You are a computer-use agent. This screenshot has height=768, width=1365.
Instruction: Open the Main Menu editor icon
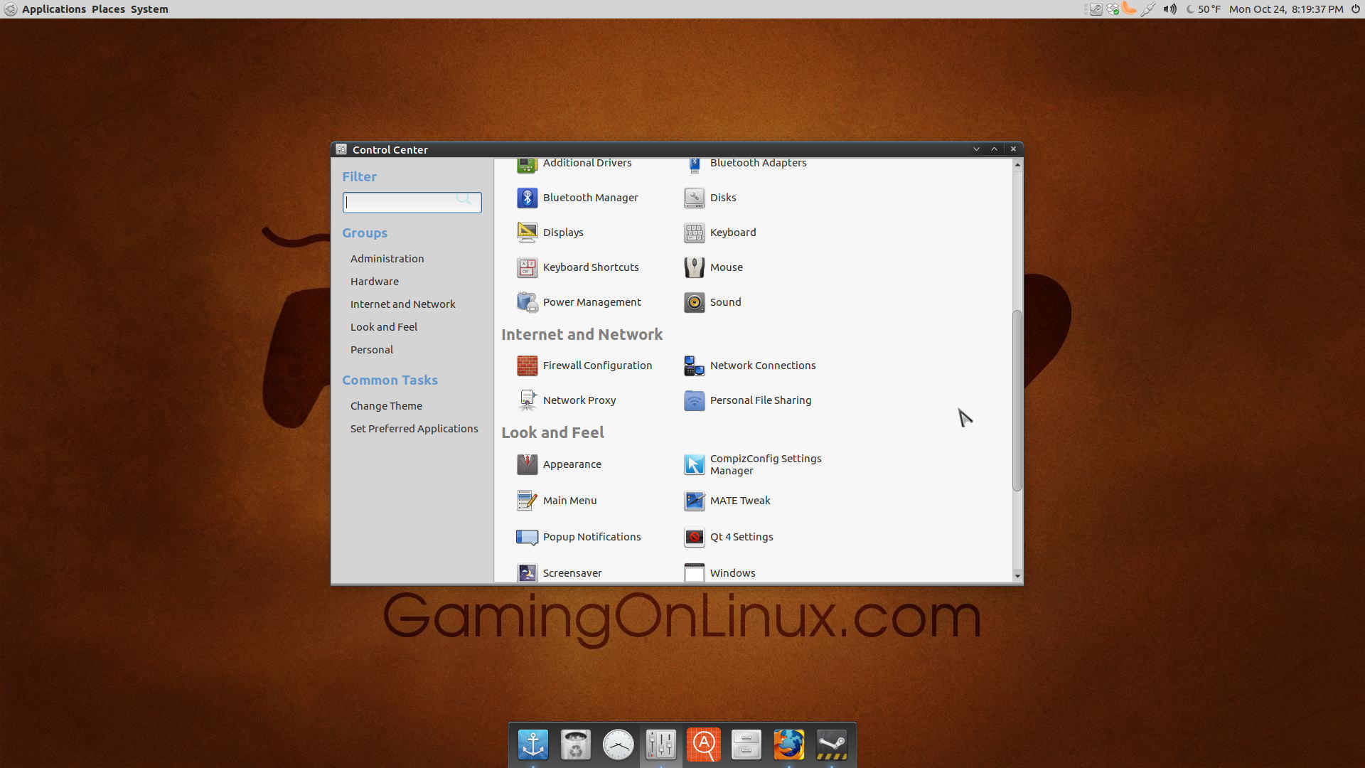pos(527,501)
